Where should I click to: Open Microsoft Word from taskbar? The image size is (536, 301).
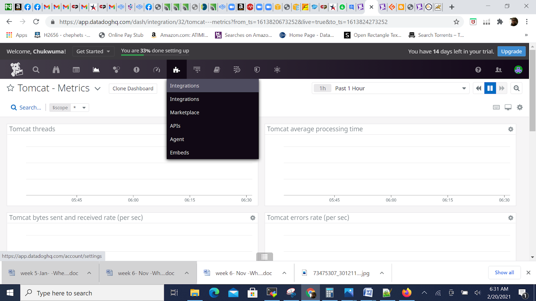pyautogui.click(x=368, y=293)
